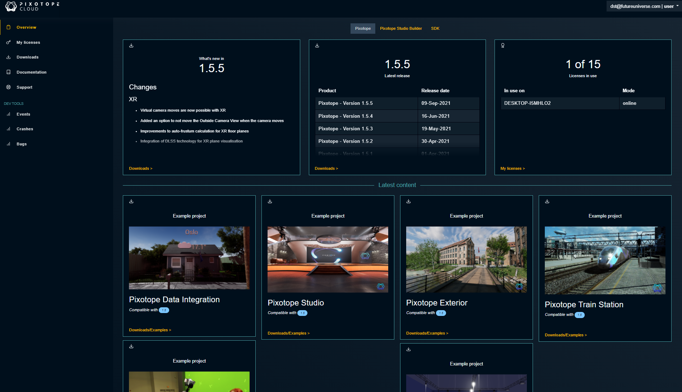Click release date 09-Sep-2021 cell
Image resolution: width=682 pixels, height=392 pixels.
click(449, 103)
